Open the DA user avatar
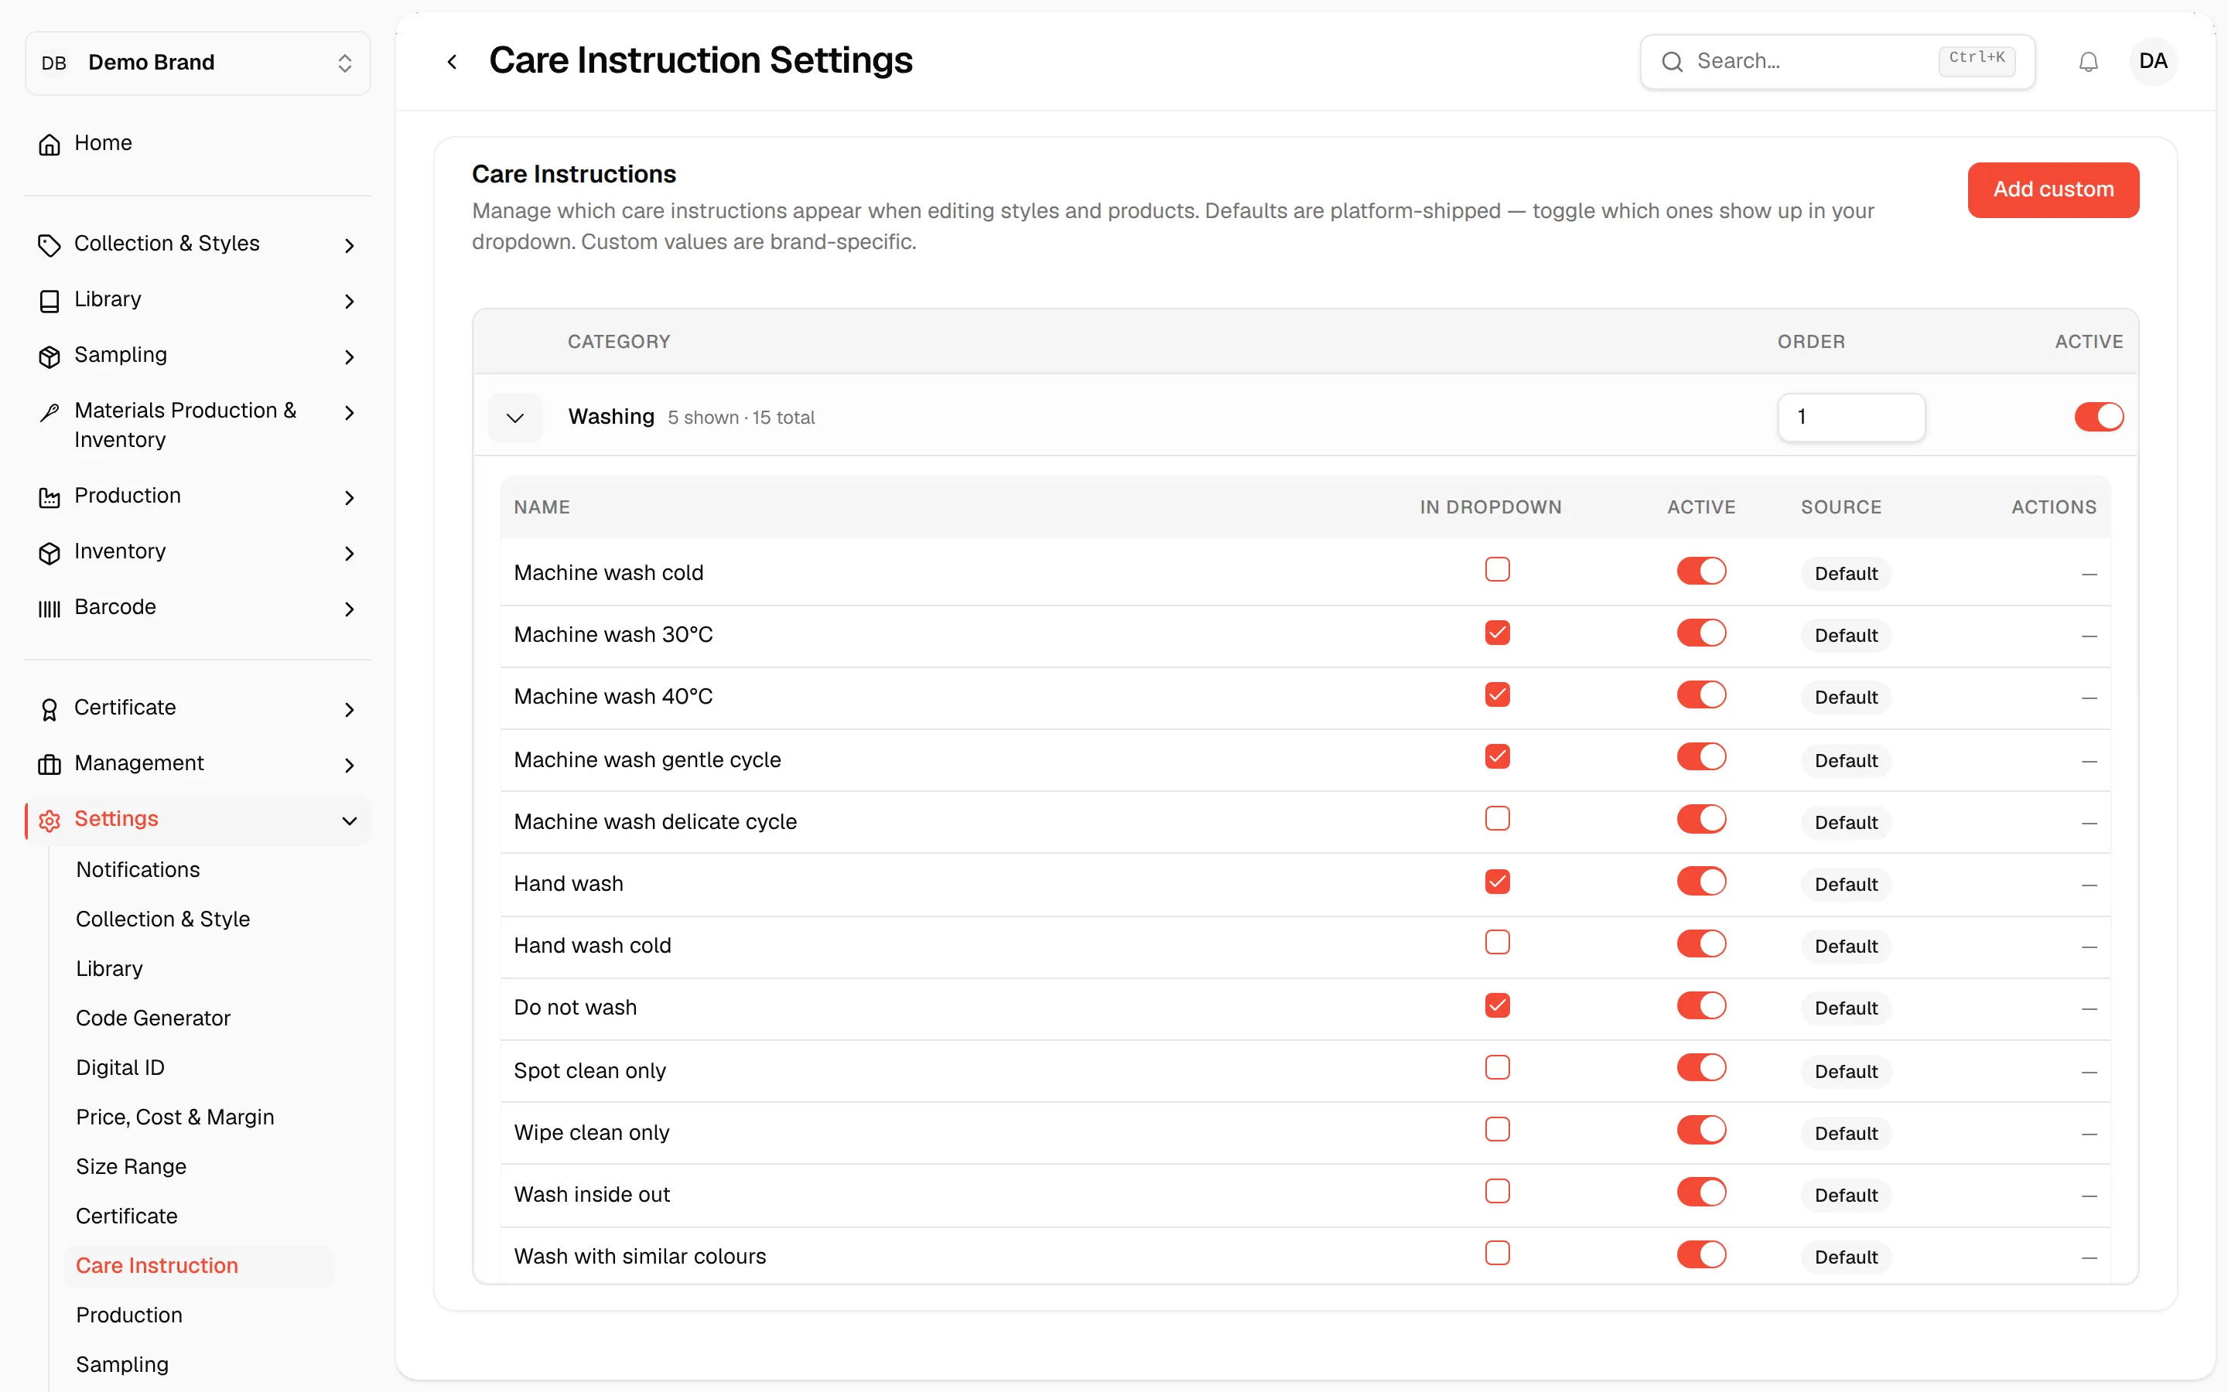This screenshot has width=2228, height=1392. [x=2152, y=62]
